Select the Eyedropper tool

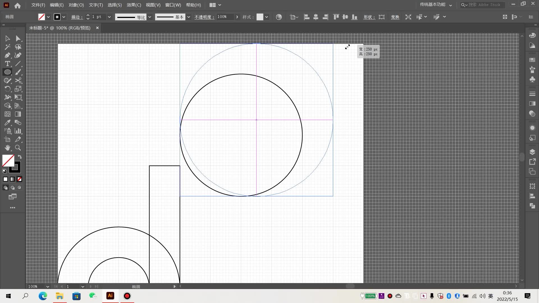tap(8, 123)
